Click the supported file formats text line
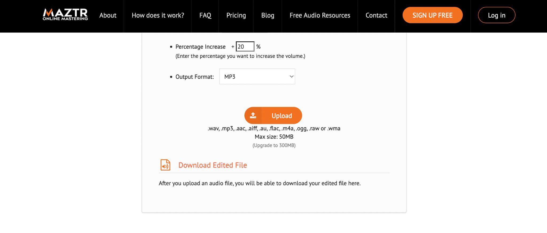 point(274,128)
